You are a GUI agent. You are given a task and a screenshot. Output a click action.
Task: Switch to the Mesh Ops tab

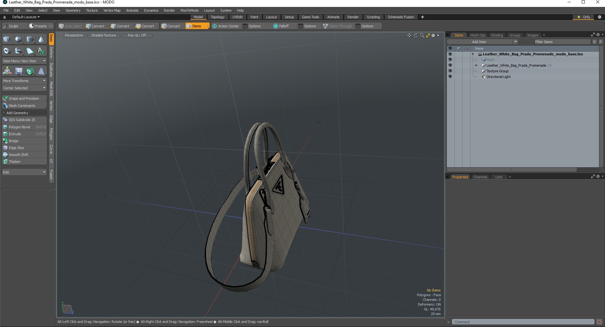point(478,35)
